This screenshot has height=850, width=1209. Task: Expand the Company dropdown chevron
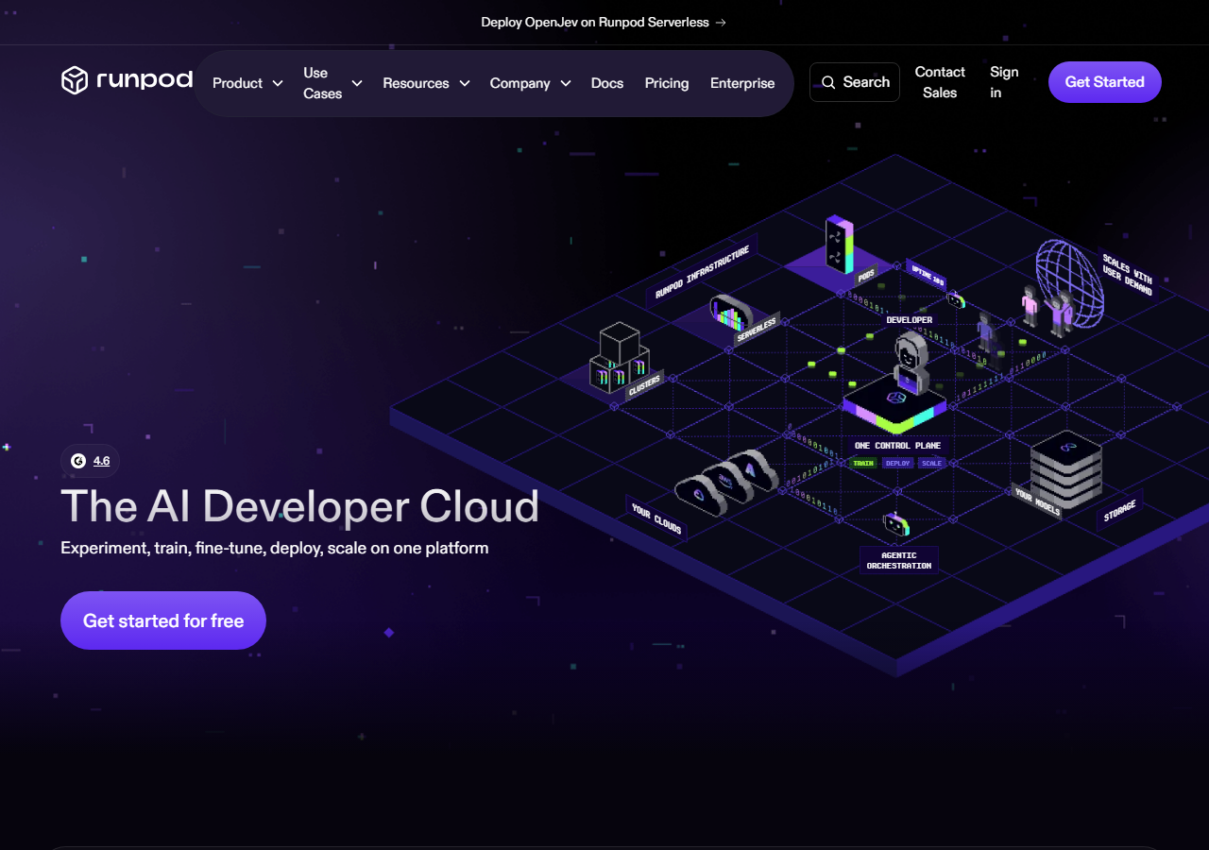pos(566,83)
